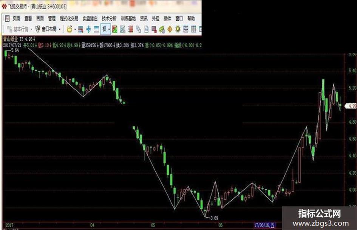Expand the dropdown arrow beside 权
Screen dimensions: 357x230
(x=109, y=29)
